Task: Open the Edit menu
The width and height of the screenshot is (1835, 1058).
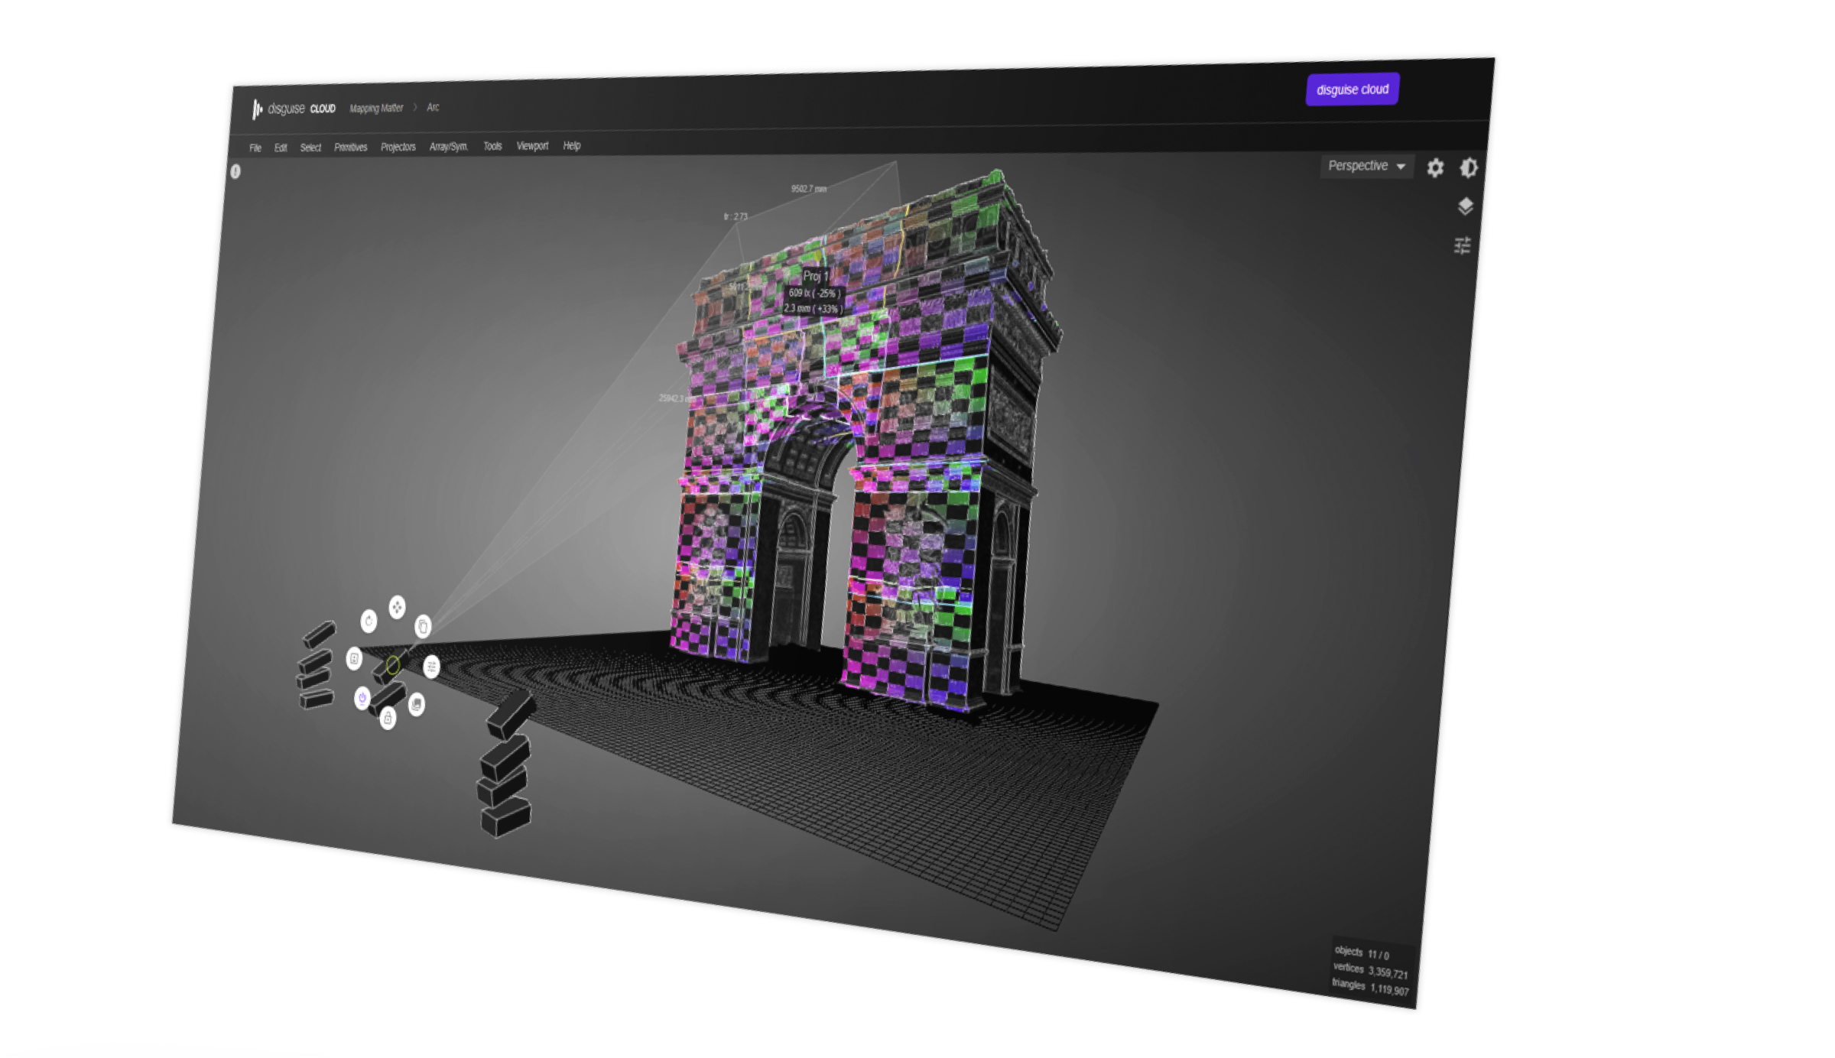Action: click(281, 148)
